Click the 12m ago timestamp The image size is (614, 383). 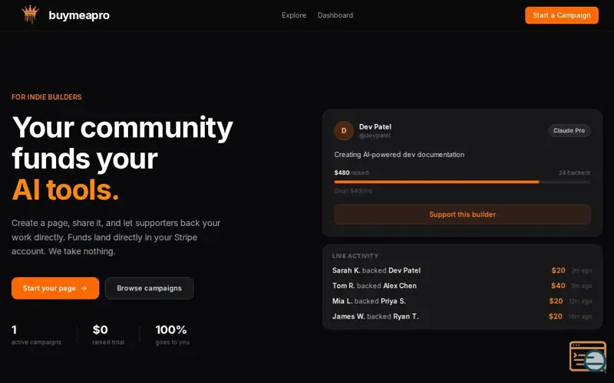580,301
